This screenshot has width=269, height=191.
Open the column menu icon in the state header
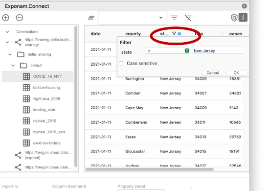coord(179,33)
